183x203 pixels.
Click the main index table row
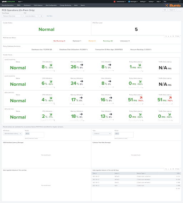[x=136, y=186]
